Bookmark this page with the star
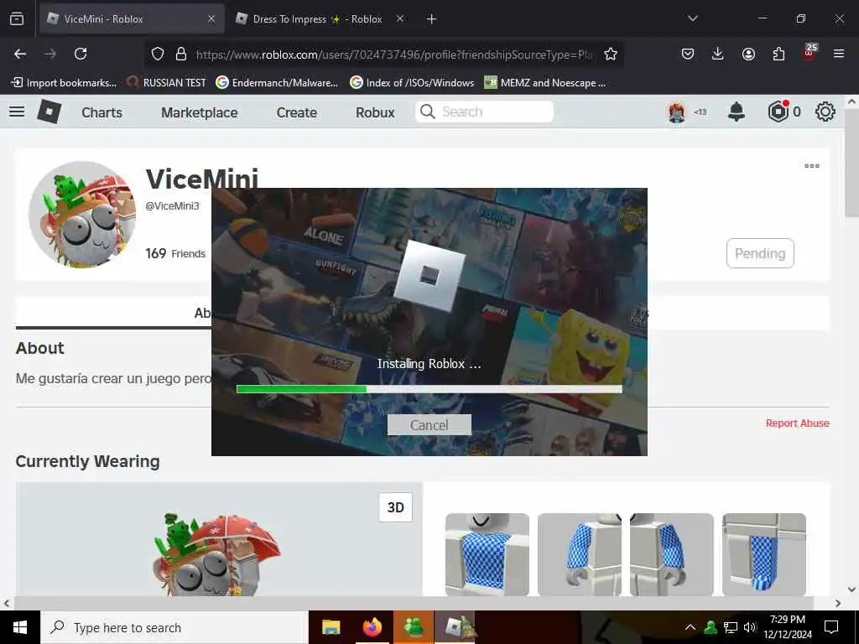 coord(611,54)
